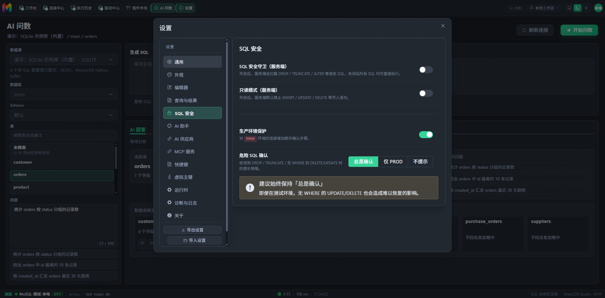Choose 总是确认 for dangerous SQL
605x298 pixels.
coord(363,161)
